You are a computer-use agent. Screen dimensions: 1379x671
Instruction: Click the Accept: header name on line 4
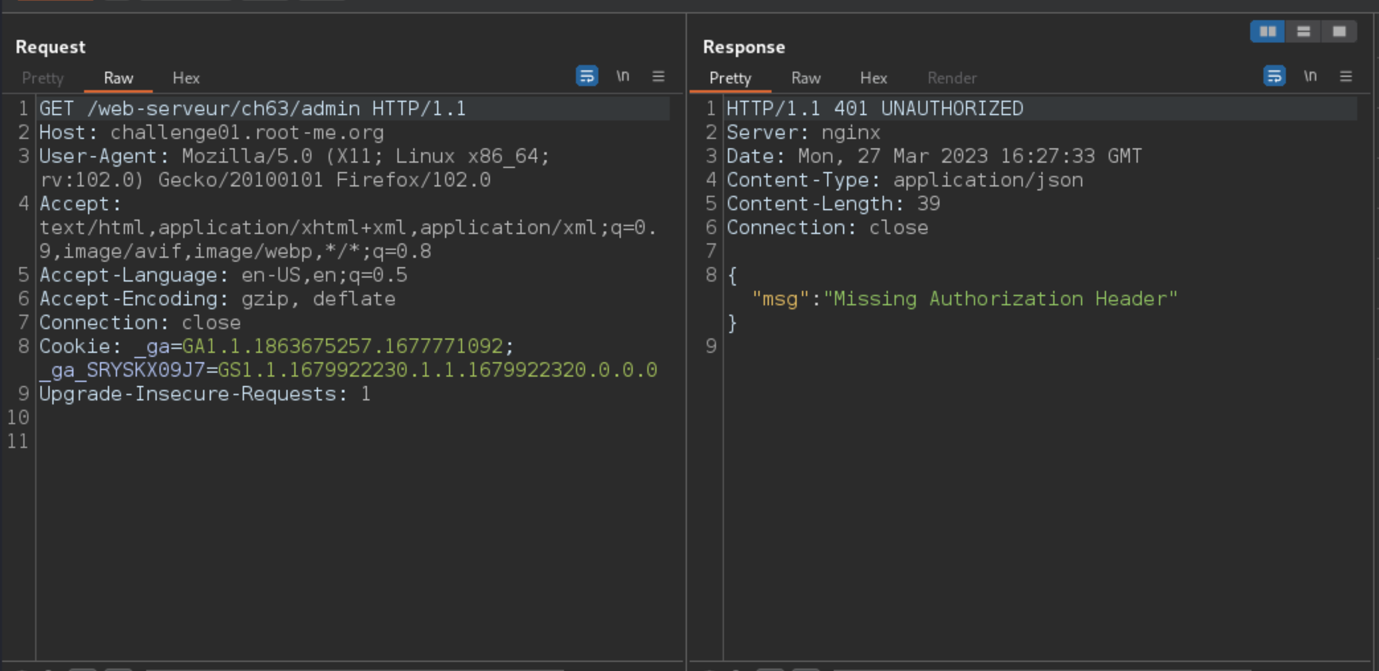[x=80, y=204]
